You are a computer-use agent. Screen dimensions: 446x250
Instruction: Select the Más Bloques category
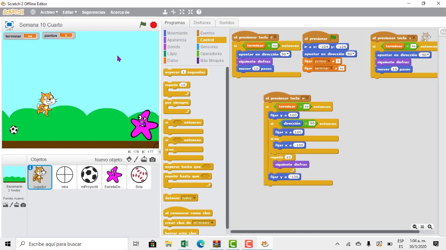click(x=212, y=60)
